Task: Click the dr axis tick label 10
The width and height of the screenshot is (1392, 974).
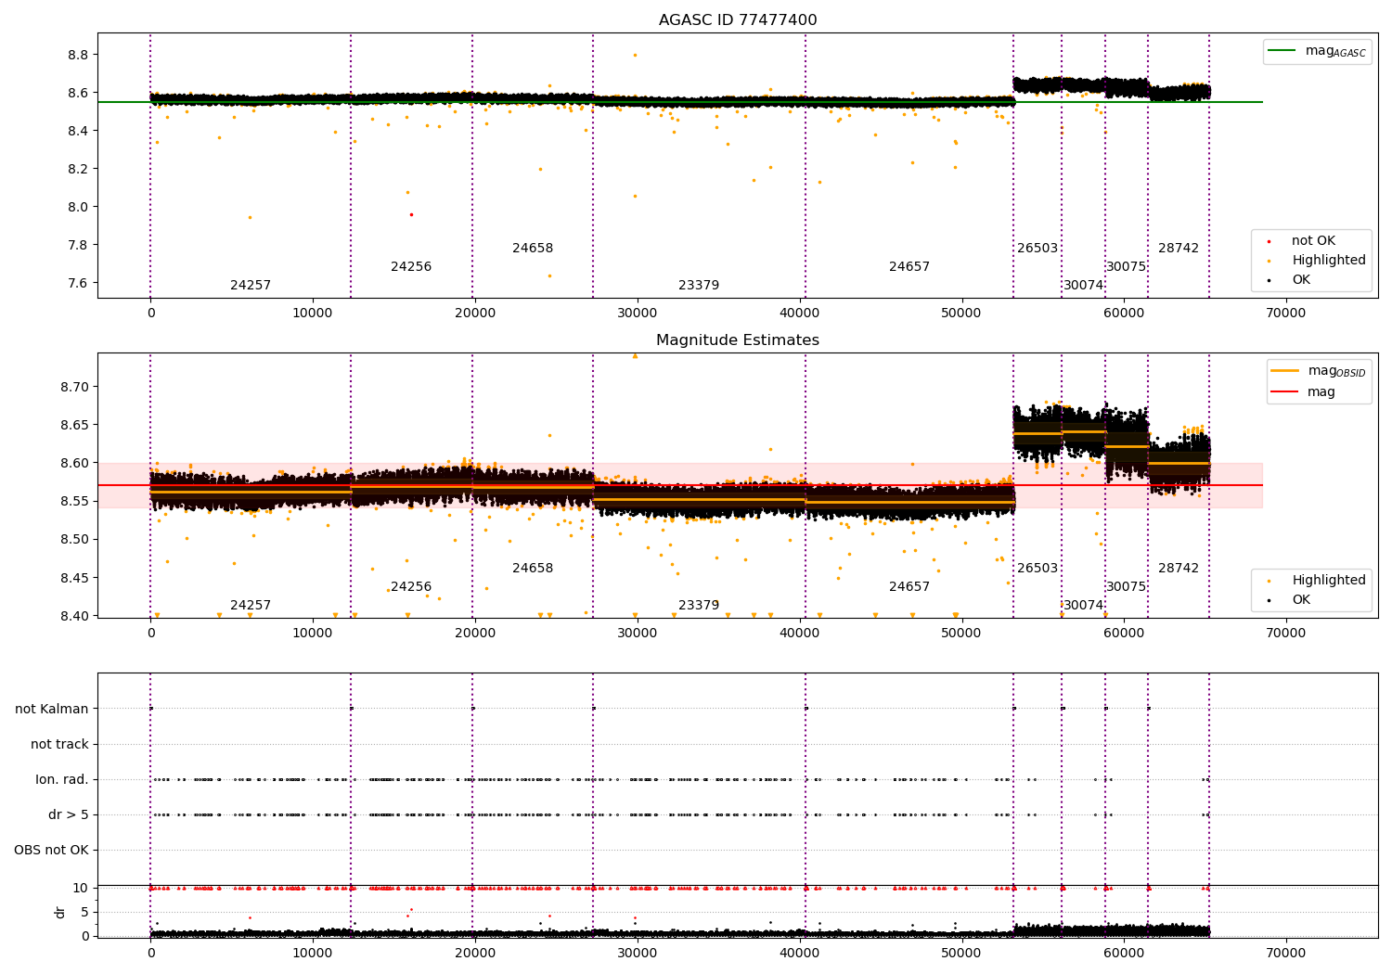Action: pyautogui.click(x=81, y=889)
